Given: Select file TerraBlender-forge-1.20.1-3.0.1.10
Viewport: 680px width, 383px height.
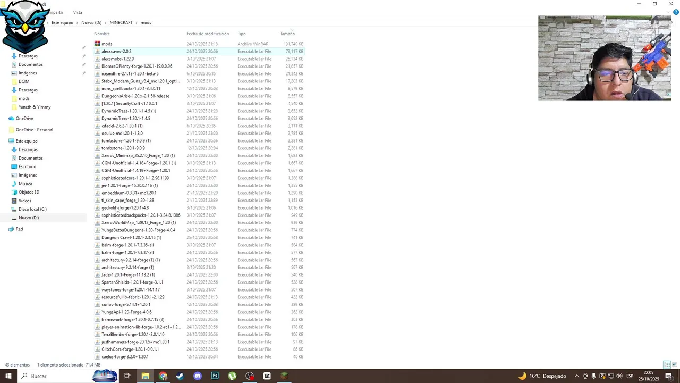Looking at the screenshot, I should [133, 334].
